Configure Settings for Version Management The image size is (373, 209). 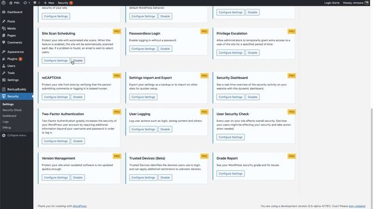56,178
